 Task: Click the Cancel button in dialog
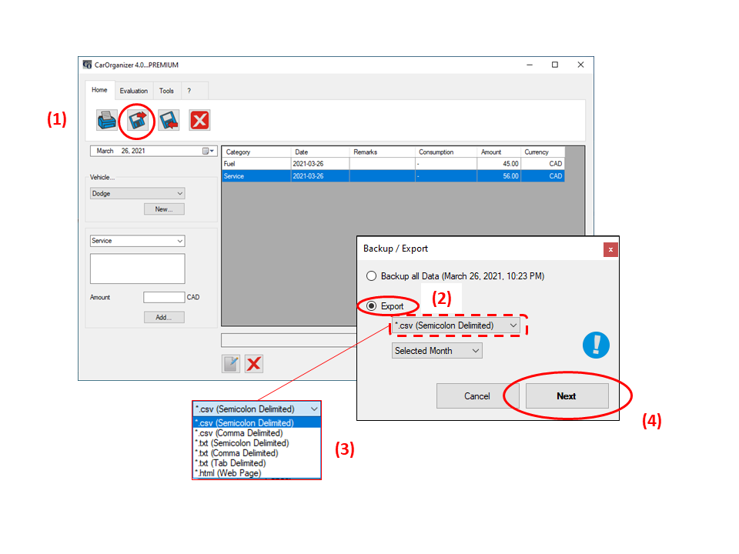pyautogui.click(x=477, y=396)
